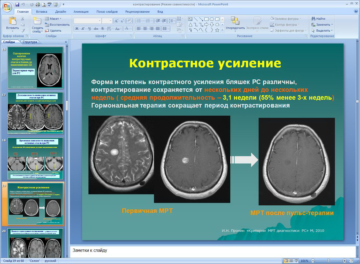Justify the paragraph text
Screen dimensions: 360x264
(x=158, y=28)
